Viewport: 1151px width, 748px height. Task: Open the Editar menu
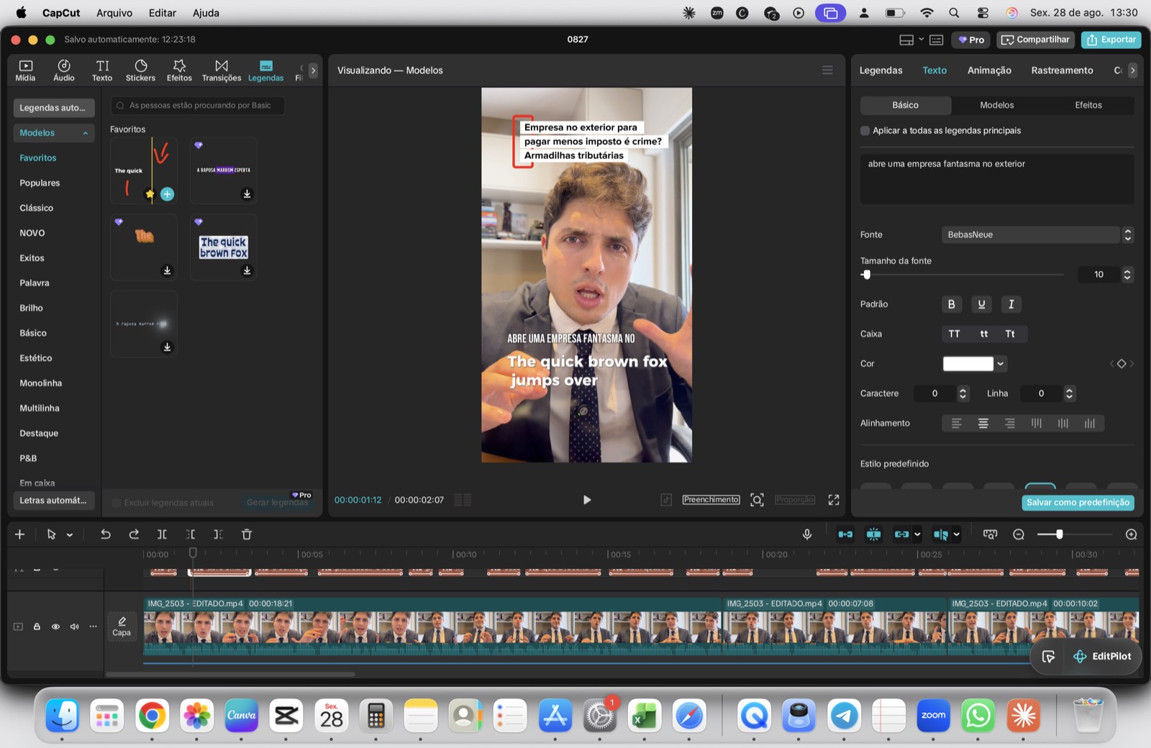point(163,13)
